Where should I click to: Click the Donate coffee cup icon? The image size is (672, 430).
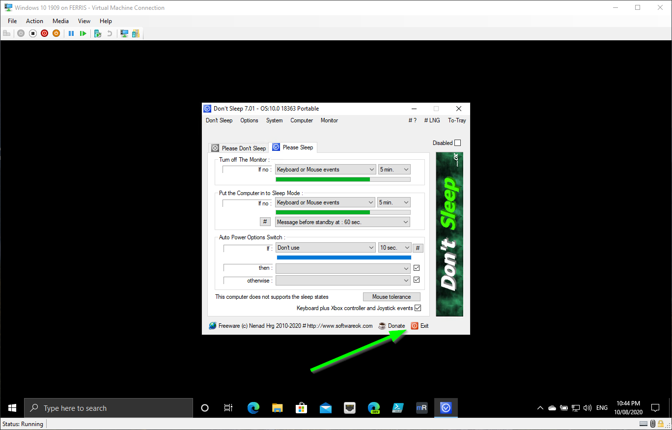(x=382, y=325)
